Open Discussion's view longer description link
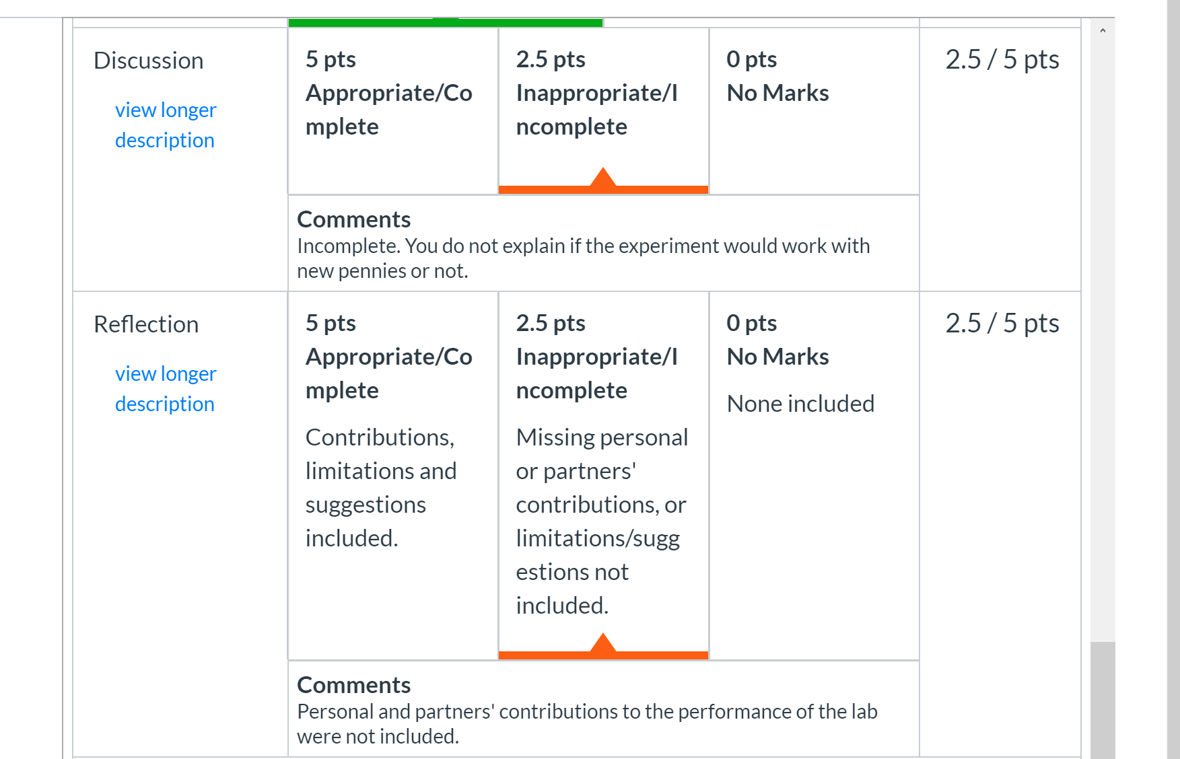The height and width of the screenshot is (759, 1180). pos(166,125)
